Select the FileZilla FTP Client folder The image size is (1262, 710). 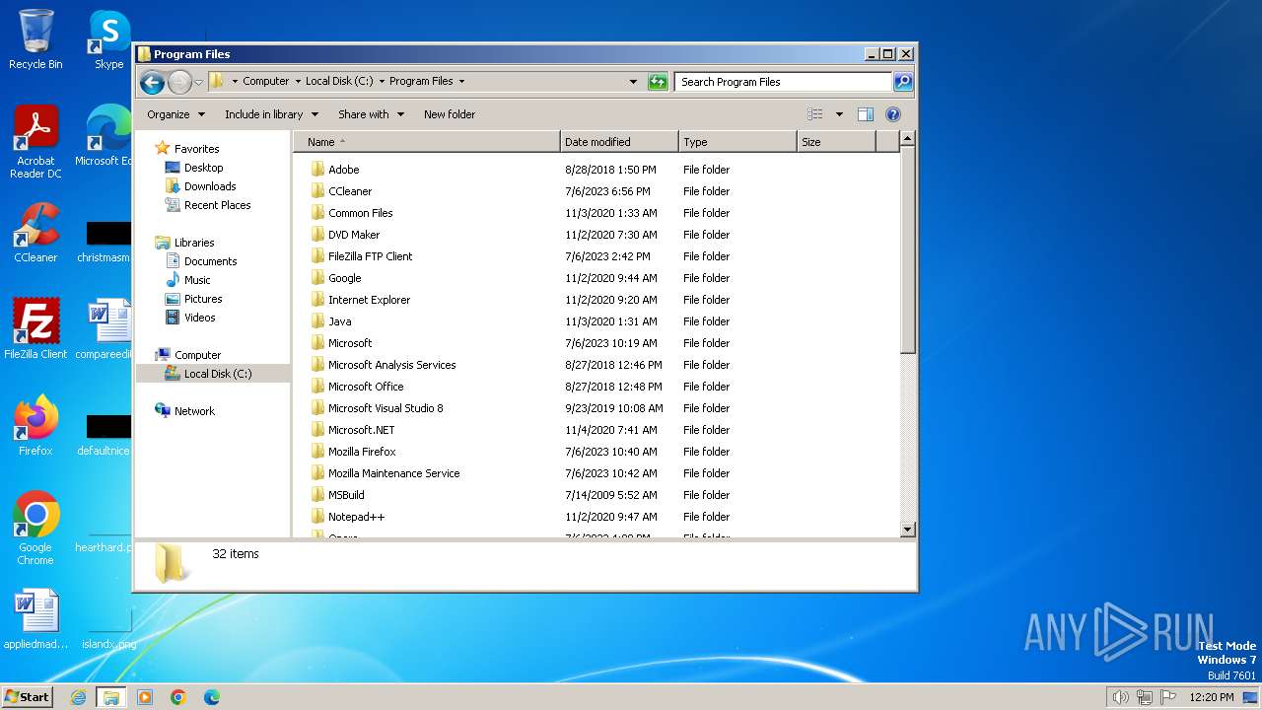pos(370,256)
